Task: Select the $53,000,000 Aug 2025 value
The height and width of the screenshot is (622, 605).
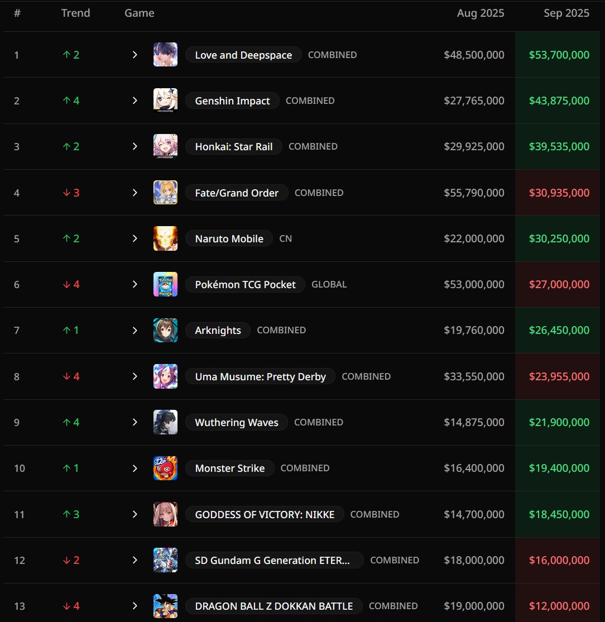Action: coord(474,284)
